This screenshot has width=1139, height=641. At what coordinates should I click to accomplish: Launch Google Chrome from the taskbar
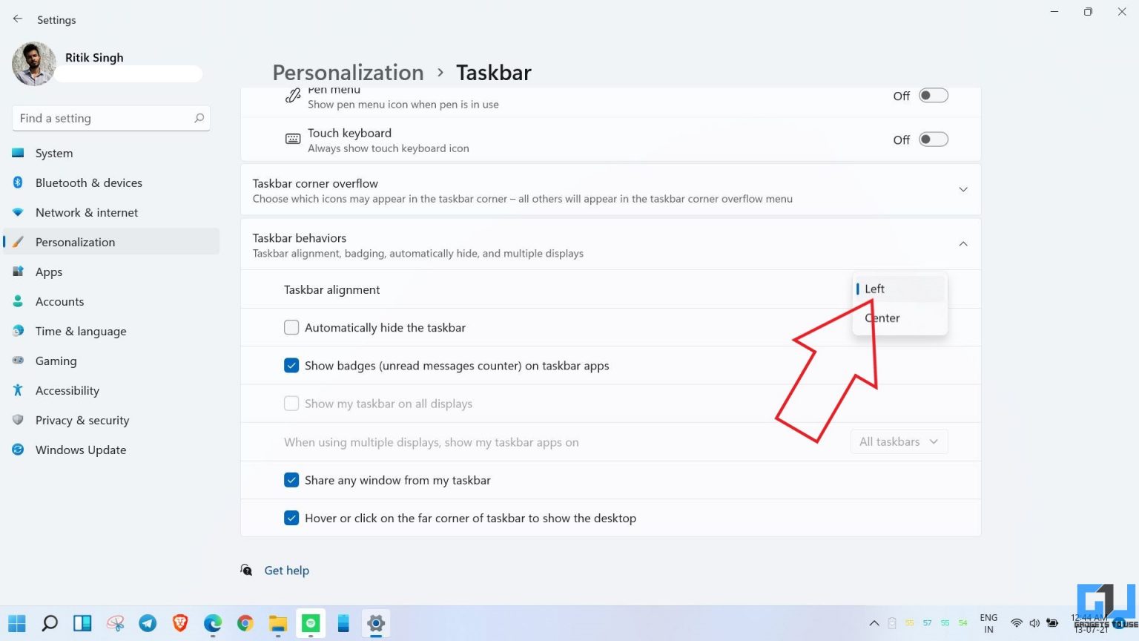[x=245, y=623]
